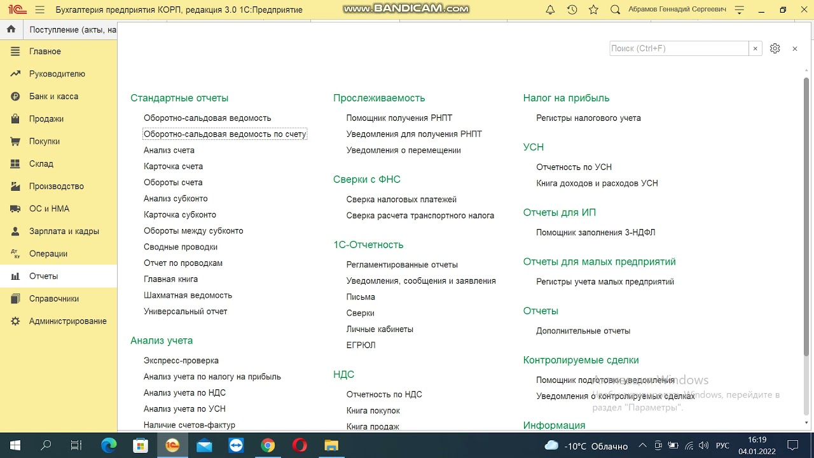
Task: Open the Экспресс-проверка item
Action: click(181, 360)
